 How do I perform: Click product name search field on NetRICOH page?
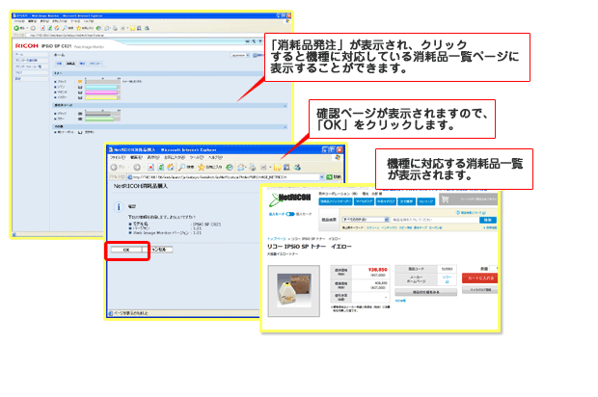435,220
